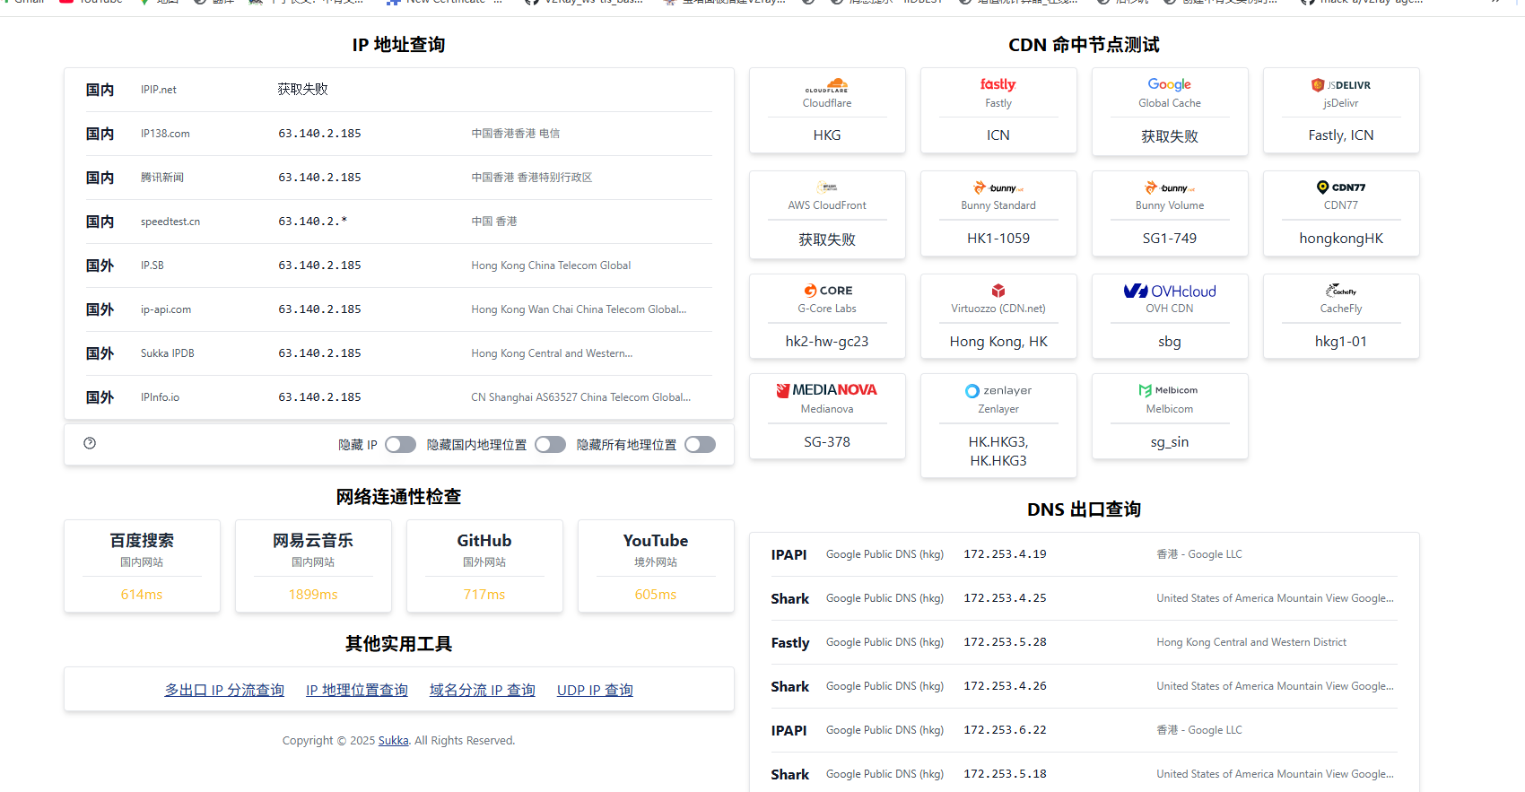Click the 百度搜索 connectivity card
The width and height of the screenshot is (1525, 792).
(142, 566)
